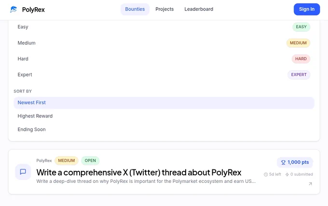Click the chat bubble icon on the bounty card

(23, 172)
